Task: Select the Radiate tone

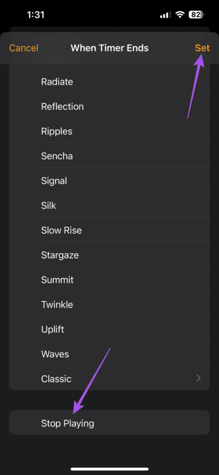Action: click(x=109, y=82)
